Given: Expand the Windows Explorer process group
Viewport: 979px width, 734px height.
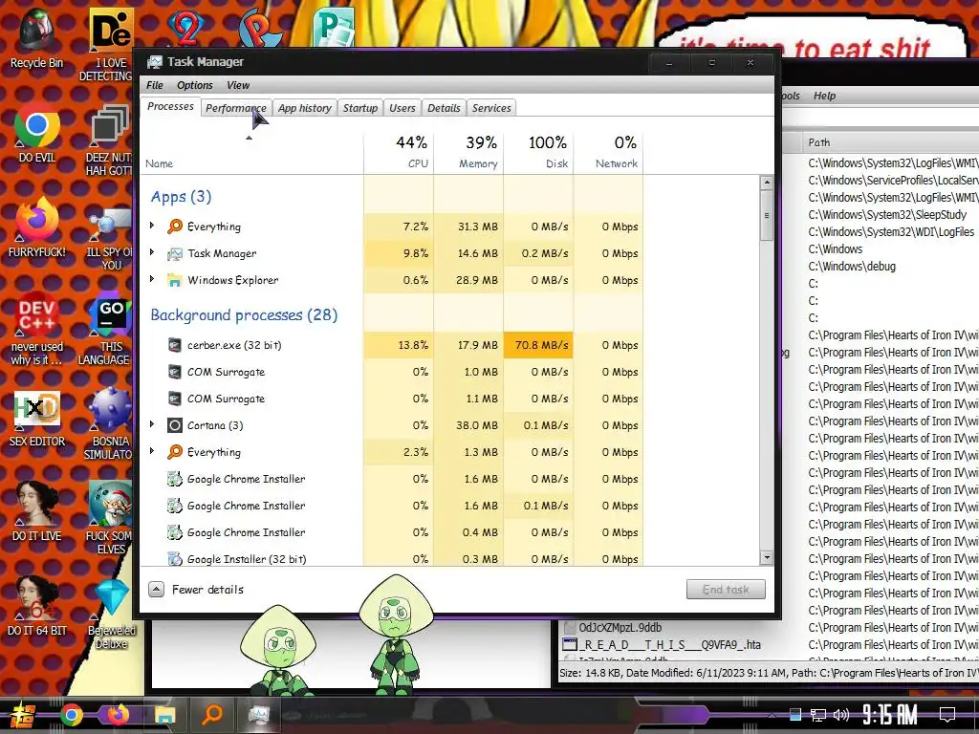Looking at the screenshot, I should pos(152,279).
